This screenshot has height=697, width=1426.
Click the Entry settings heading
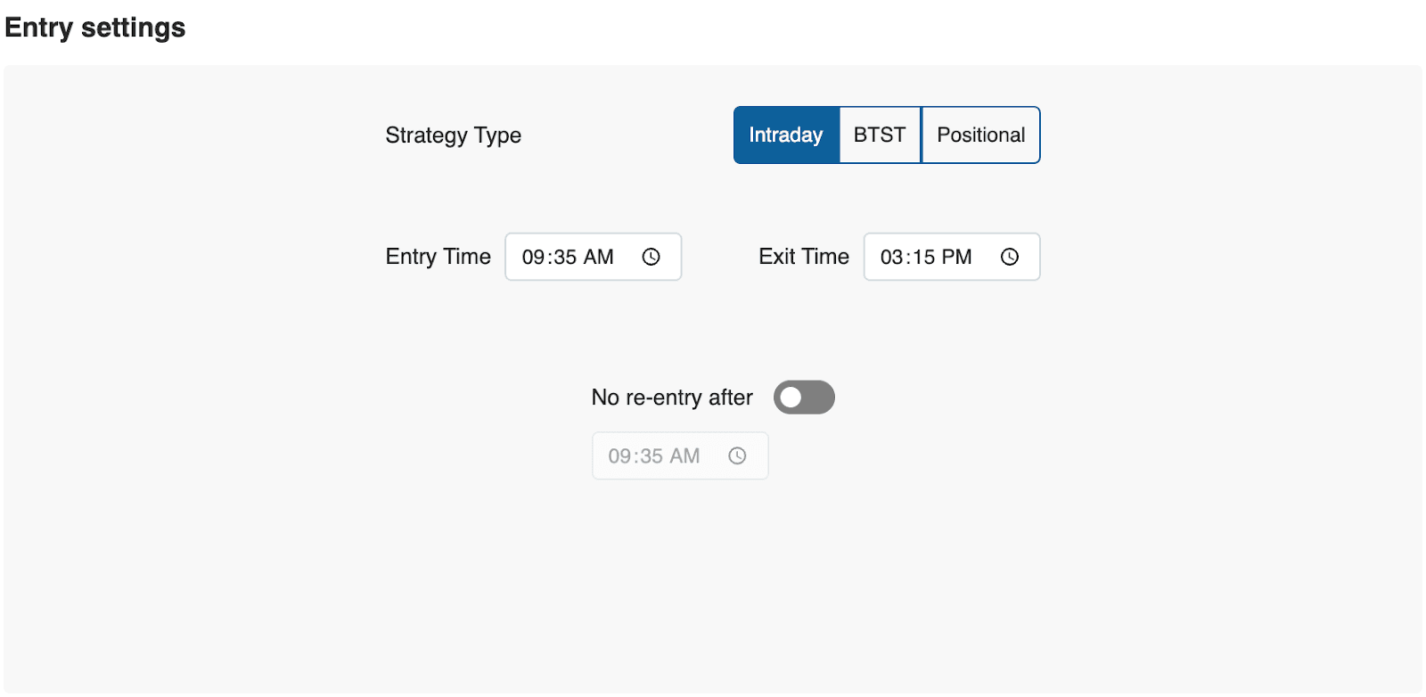(95, 28)
